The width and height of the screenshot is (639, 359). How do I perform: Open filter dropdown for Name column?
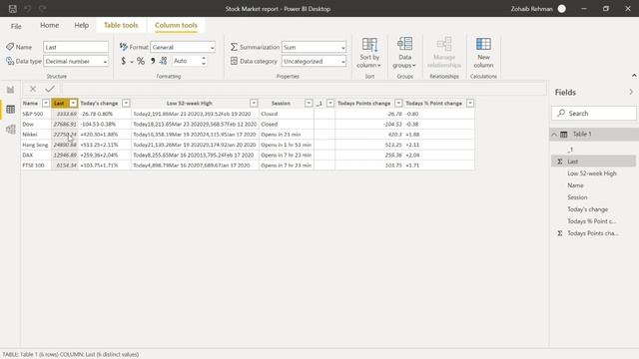click(46, 103)
